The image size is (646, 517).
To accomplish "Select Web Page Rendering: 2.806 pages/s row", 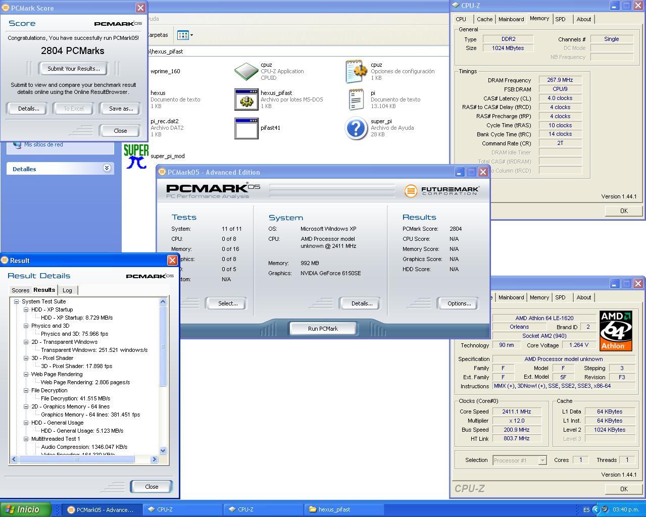I will [85, 382].
